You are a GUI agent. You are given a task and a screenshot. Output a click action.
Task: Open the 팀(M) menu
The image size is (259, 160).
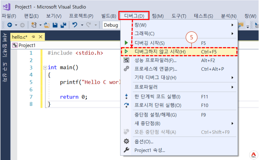point(158,16)
